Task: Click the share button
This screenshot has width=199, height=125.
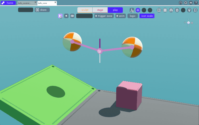Action: pos(42,10)
